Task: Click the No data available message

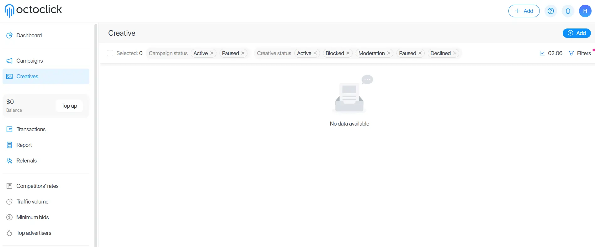Action: pyautogui.click(x=349, y=124)
